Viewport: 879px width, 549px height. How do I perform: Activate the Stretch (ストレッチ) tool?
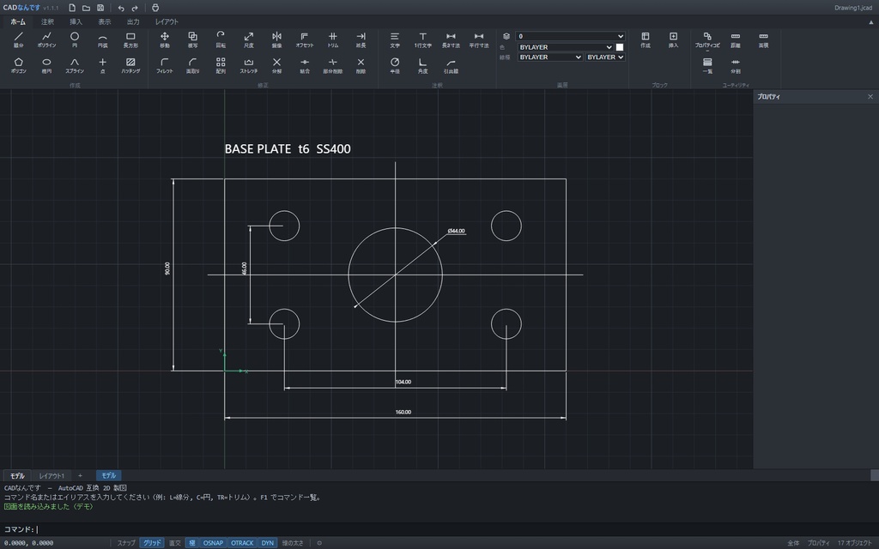pyautogui.click(x=249, y=65)
